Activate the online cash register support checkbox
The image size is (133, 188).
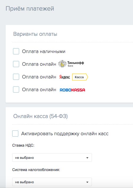click(15, 134)
